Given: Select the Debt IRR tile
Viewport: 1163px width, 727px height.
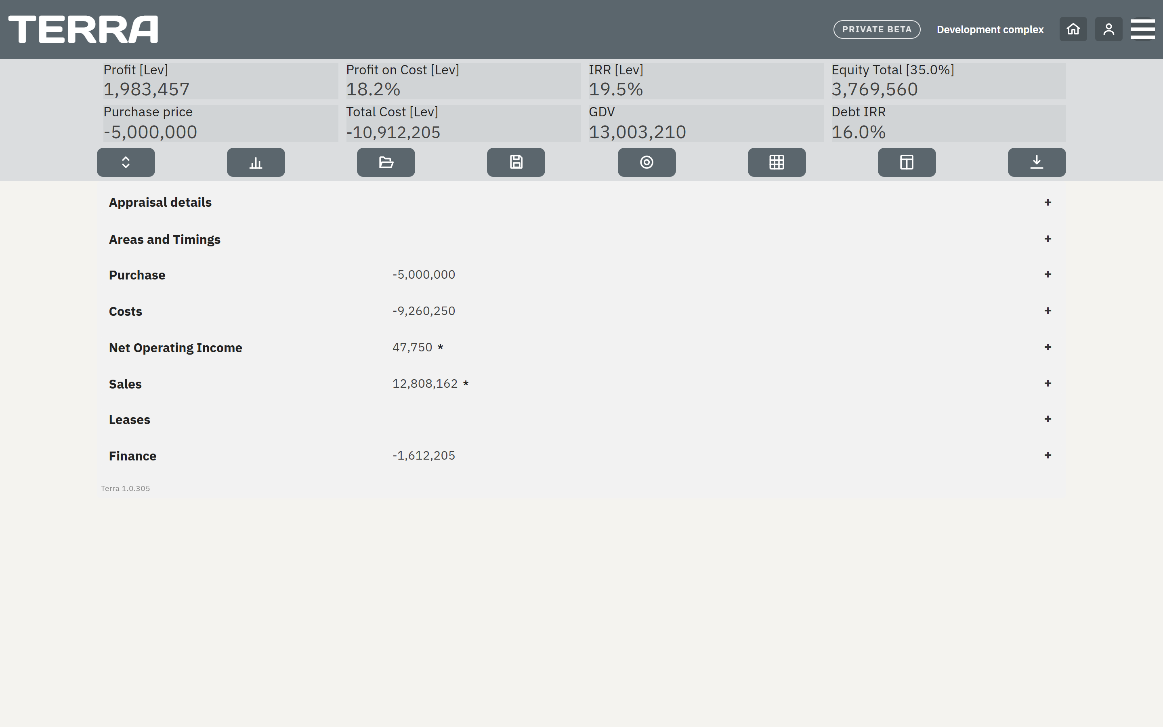Looking at the screenshot, I should tap(949, 124).
